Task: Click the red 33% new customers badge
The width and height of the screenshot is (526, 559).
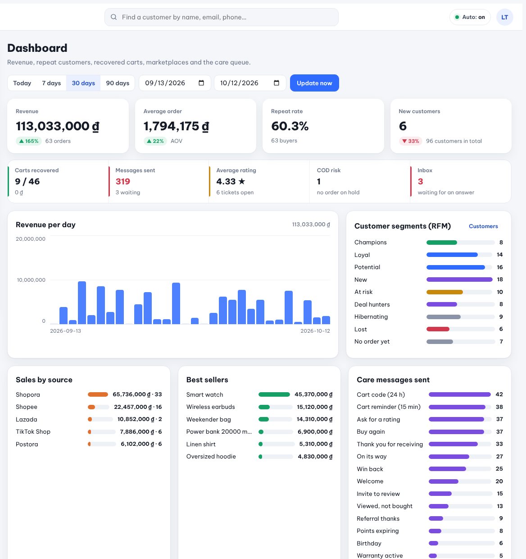Action: [411, 141]
